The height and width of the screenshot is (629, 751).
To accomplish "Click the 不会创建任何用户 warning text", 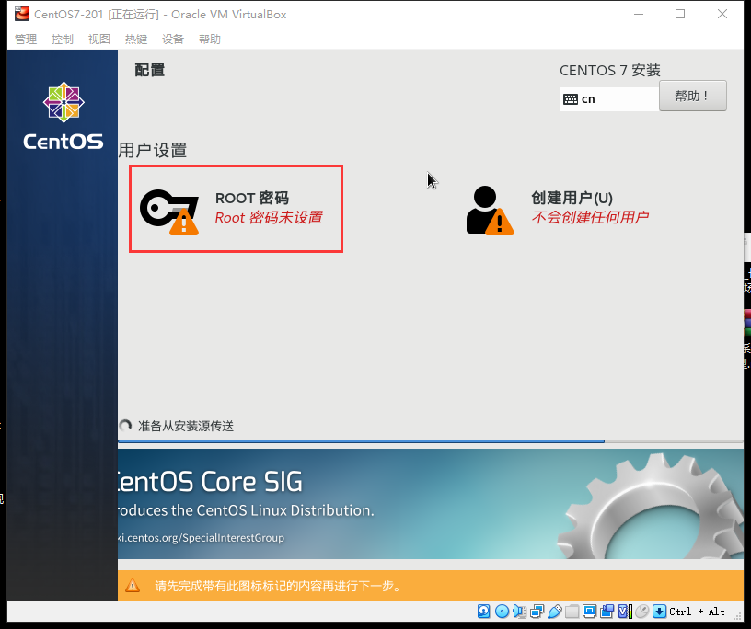I will [x=590, y=217].
